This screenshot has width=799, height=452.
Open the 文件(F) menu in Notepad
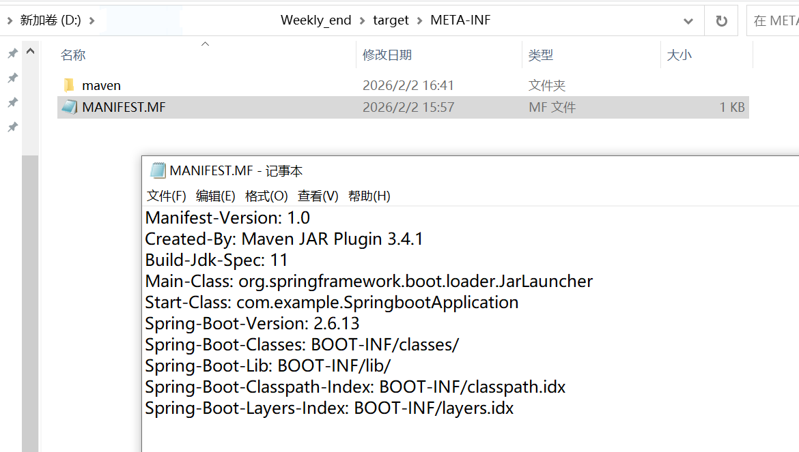pos(166,196)
